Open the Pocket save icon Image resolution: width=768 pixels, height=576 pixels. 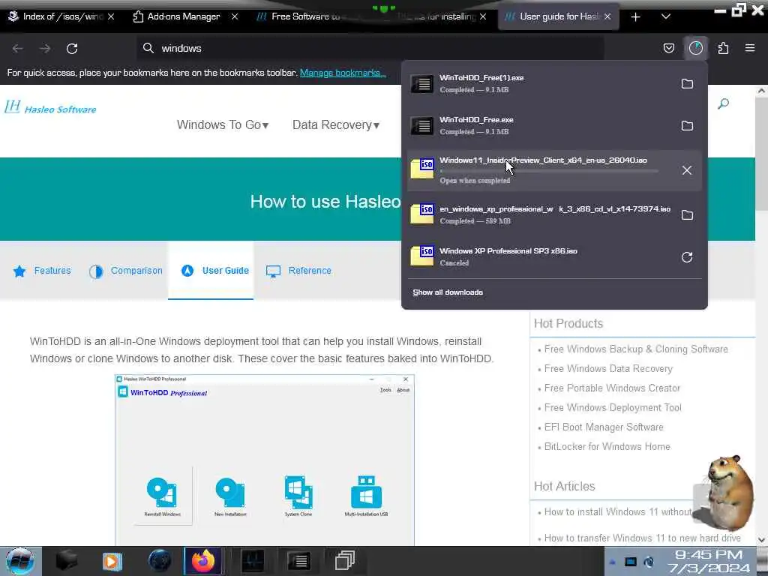pos(668,48)
